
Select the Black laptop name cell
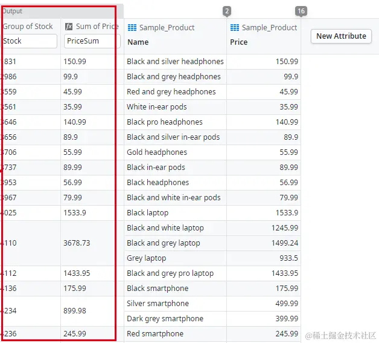click(175, 213)
